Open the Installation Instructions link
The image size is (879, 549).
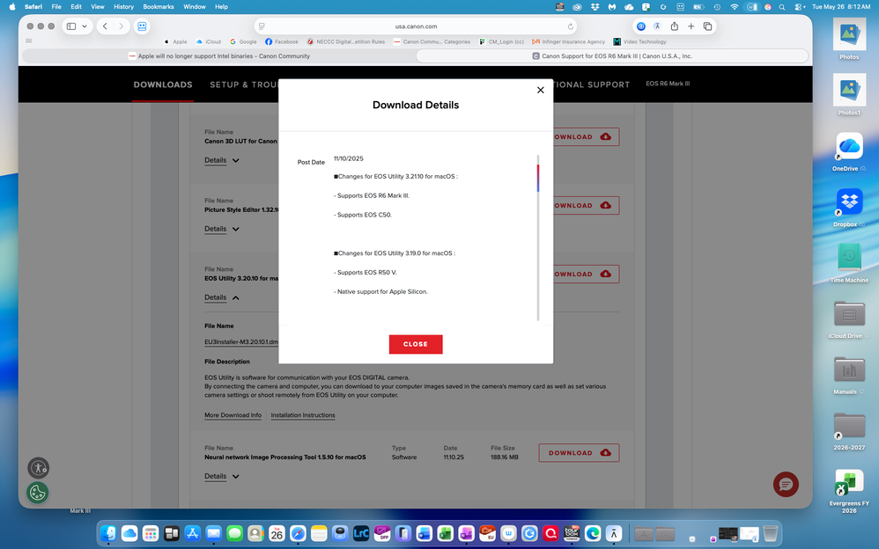[x=303, y=415]
